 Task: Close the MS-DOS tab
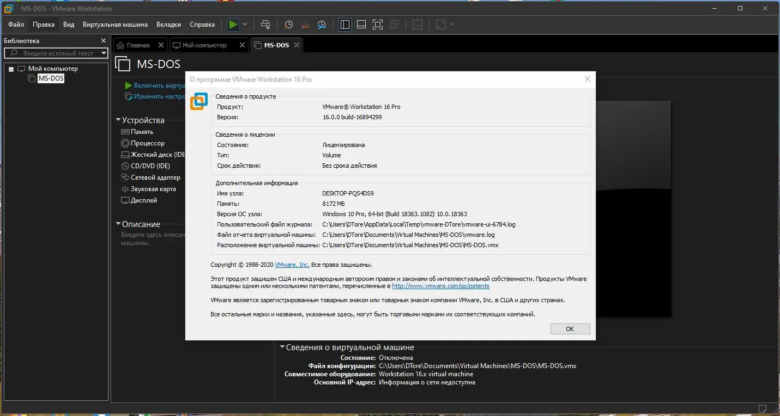pos(297,45)
